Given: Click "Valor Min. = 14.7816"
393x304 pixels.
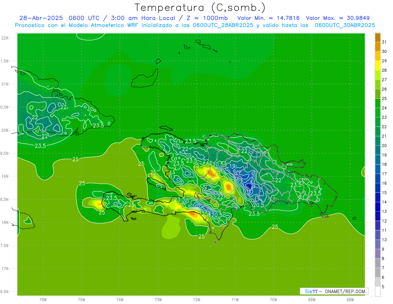Looking at the screenshot, I should coord(268,18).
